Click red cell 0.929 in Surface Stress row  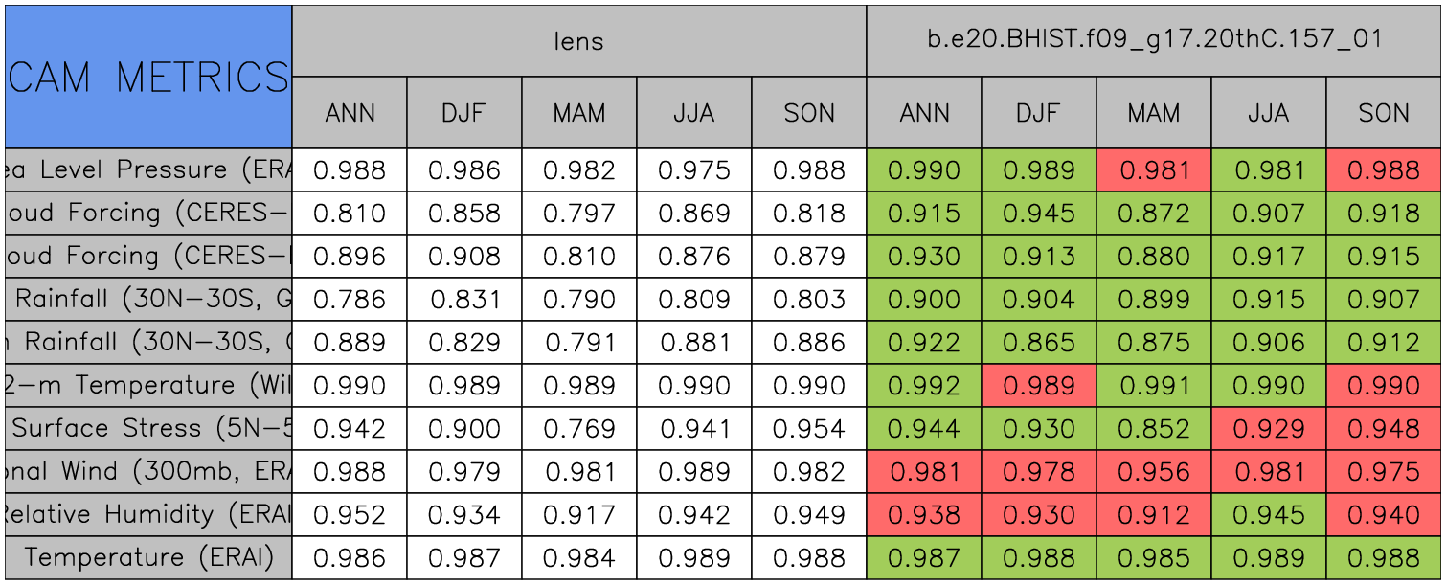coord(1269,429)
